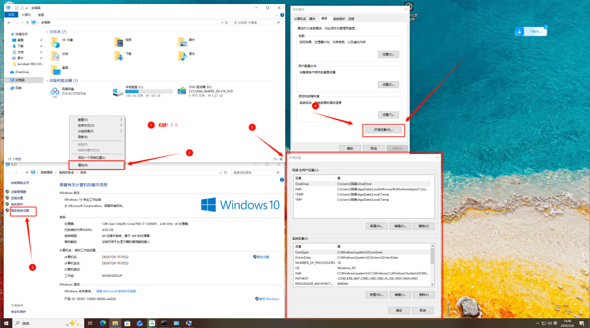Choose 刷新(E) in the context menu

point(96,137)
